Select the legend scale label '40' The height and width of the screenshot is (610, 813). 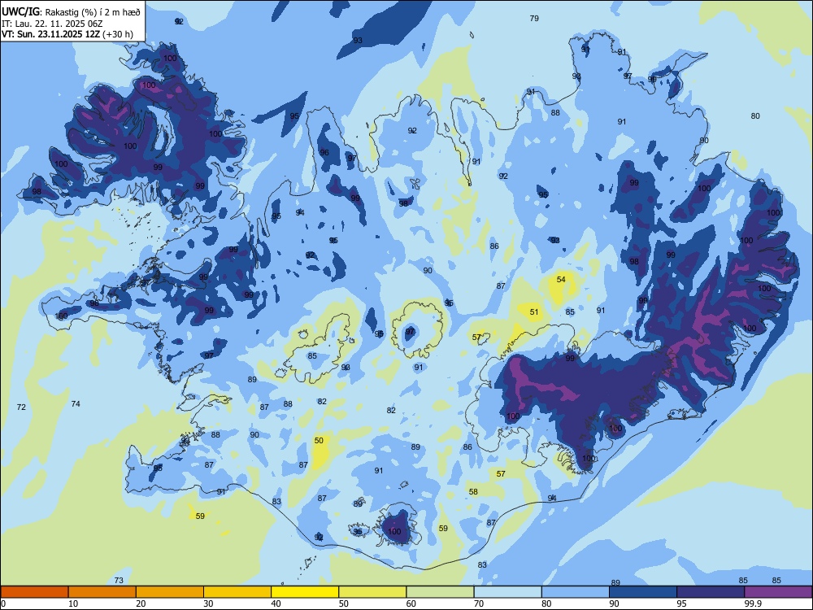pos(276,603)
